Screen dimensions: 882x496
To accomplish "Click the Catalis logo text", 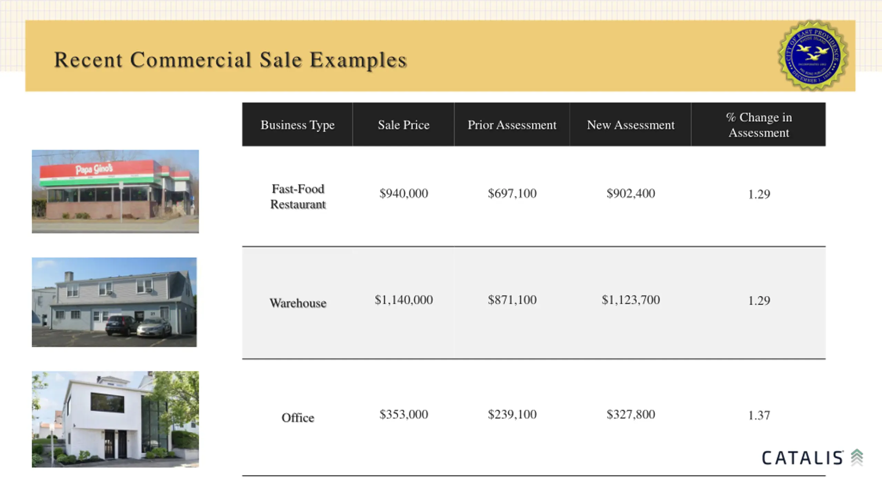I will (802, 458).
